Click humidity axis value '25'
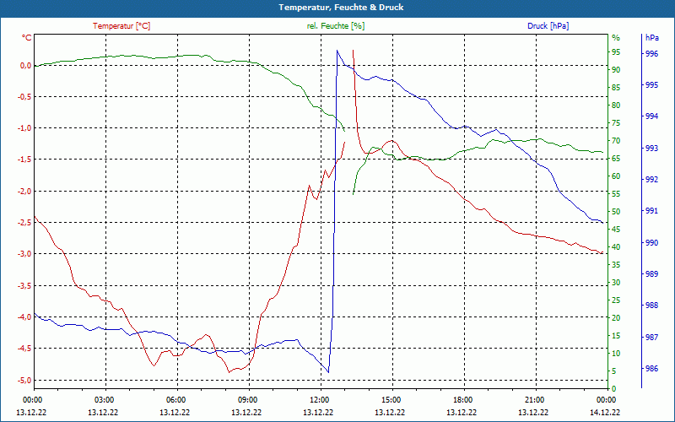The width and height of the screenshot is (675, 422). click(x=616, y=300)
